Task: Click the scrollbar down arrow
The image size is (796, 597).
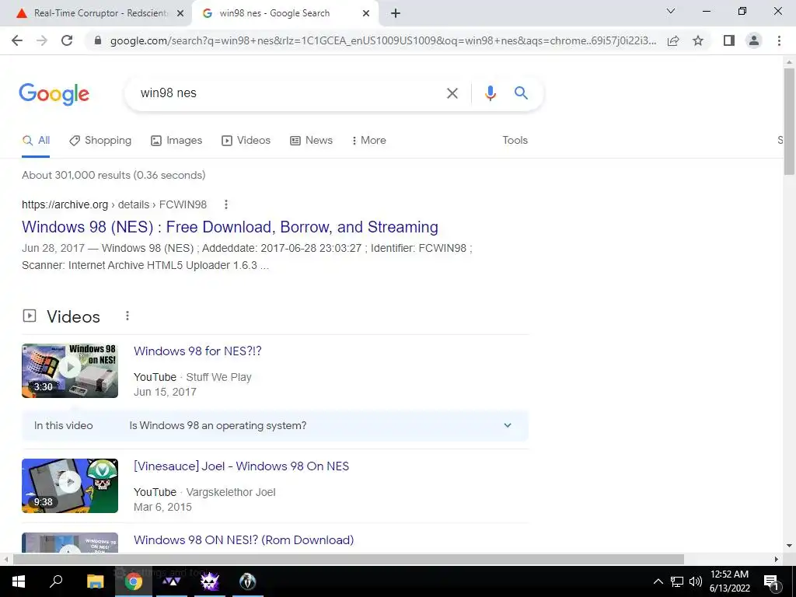Action: (789, 546)
